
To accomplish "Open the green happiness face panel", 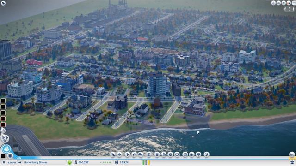I will point(69,162).
